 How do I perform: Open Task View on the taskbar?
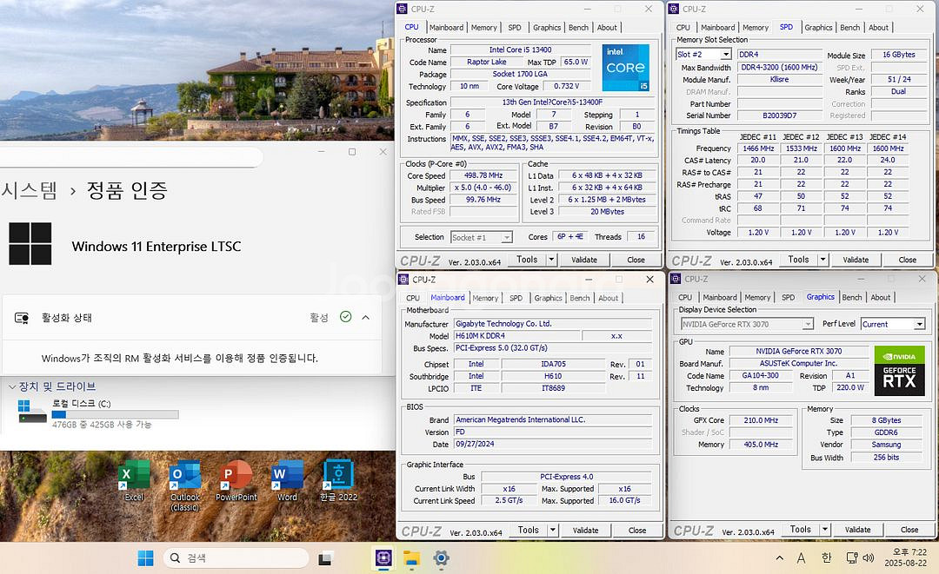[x=325, y=558]
